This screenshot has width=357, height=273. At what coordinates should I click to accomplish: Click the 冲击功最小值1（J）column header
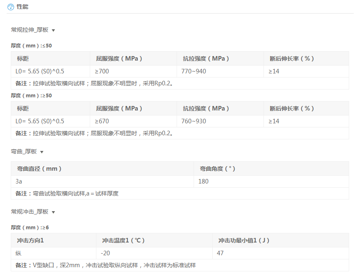pos(244,240)
